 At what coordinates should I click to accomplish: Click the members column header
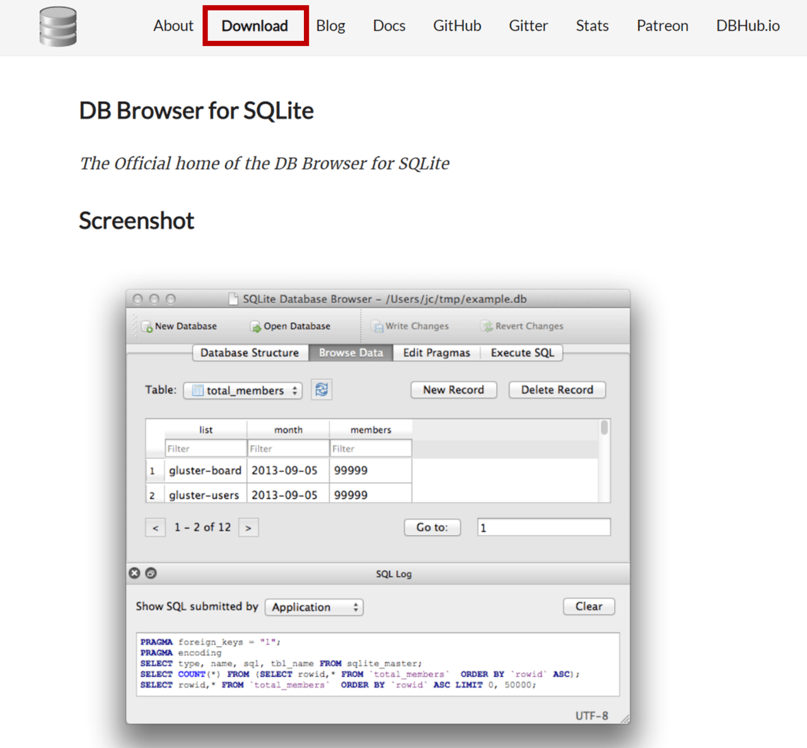click(371, 430)
